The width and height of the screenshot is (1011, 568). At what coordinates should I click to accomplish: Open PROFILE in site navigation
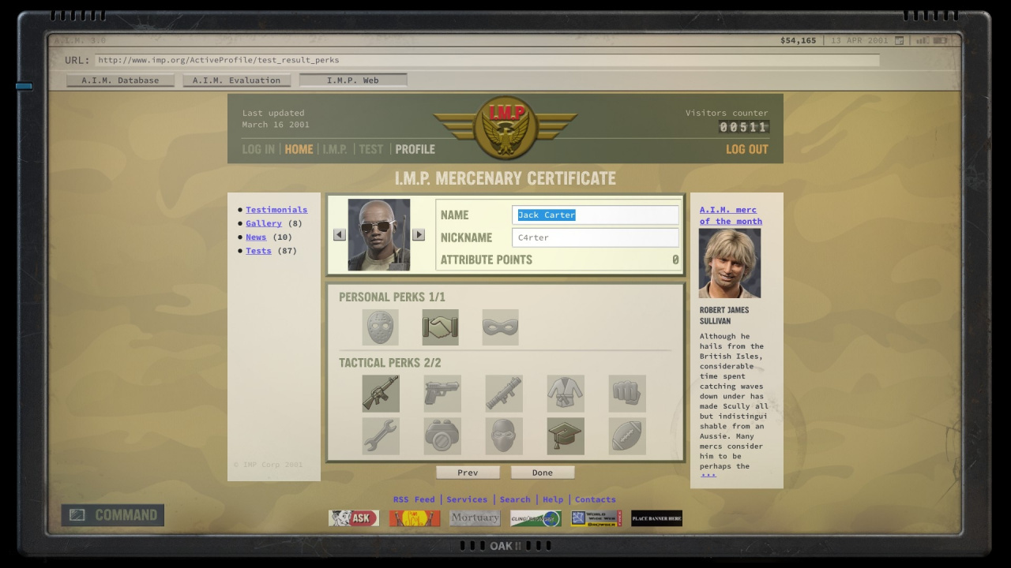coord(415,149)
